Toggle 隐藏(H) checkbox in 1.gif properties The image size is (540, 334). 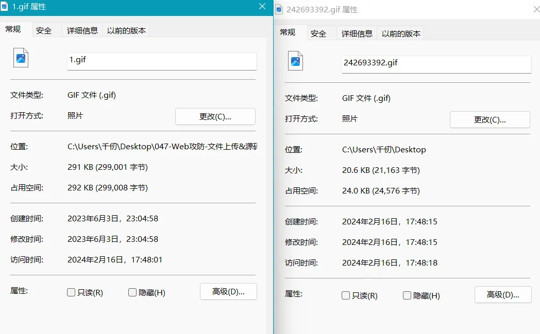click(132, 292)
